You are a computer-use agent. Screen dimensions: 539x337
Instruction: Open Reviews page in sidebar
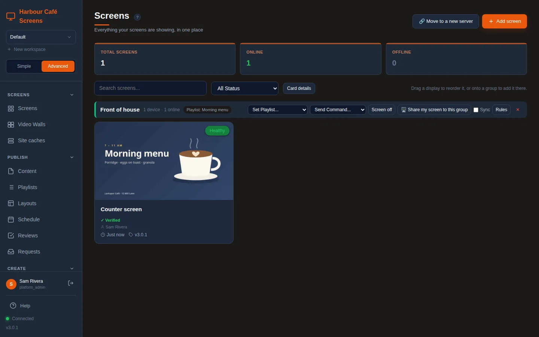tap(41, 236)
